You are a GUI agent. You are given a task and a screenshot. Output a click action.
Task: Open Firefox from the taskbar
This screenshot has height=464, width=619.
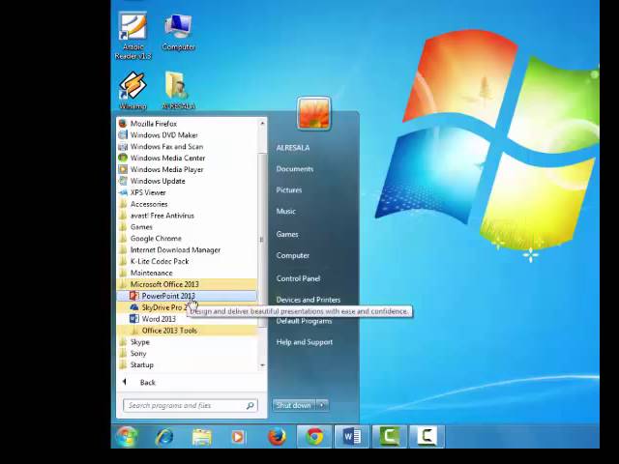(277, 437)
